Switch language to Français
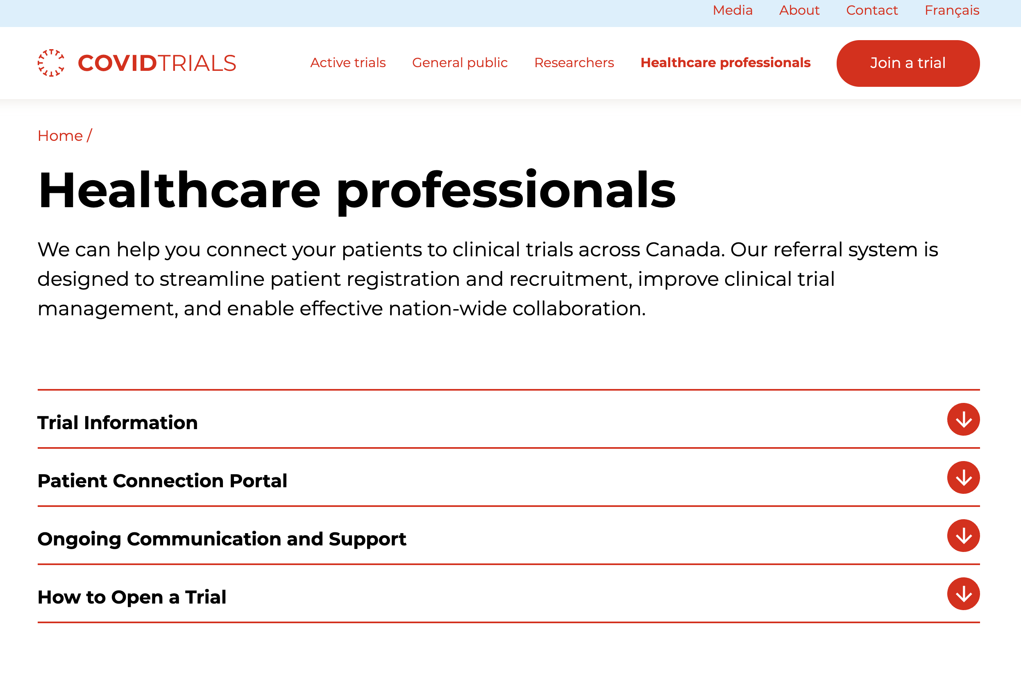Viewport: 1021px width, 692px height. pos(952,10)
